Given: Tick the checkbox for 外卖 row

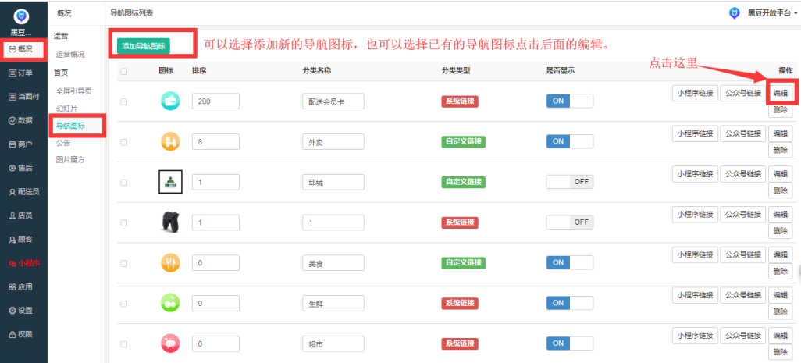Looking at the screenshot, I should [x=123, y=142].
